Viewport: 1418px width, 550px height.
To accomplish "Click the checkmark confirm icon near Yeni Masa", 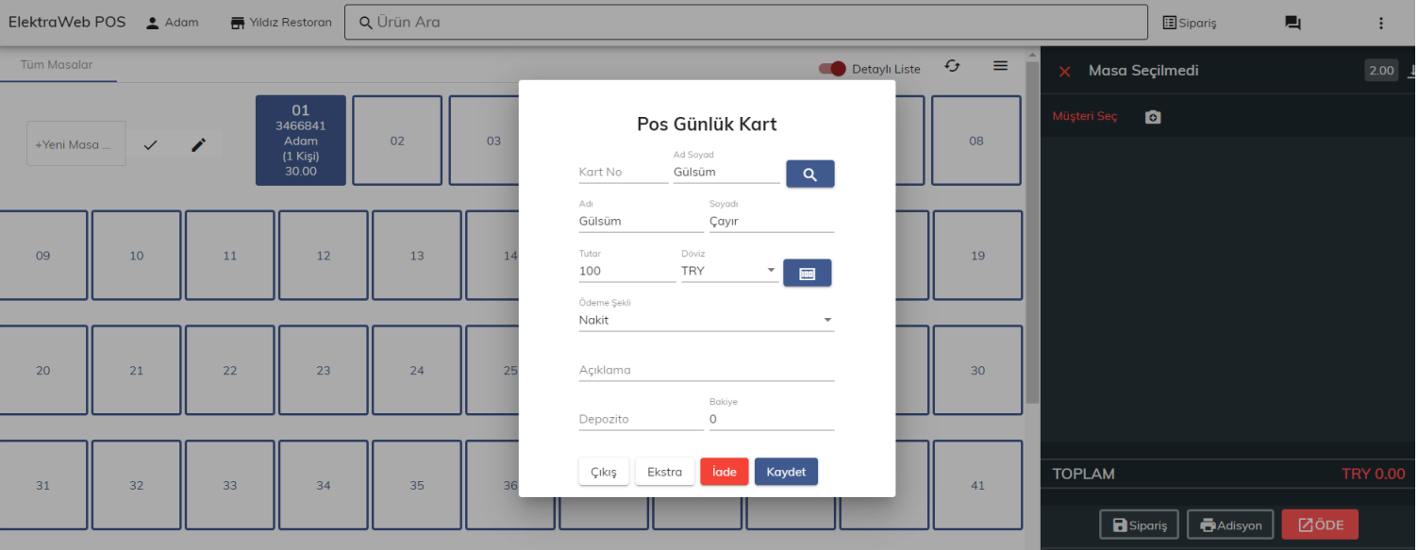I will click(150, 144).
